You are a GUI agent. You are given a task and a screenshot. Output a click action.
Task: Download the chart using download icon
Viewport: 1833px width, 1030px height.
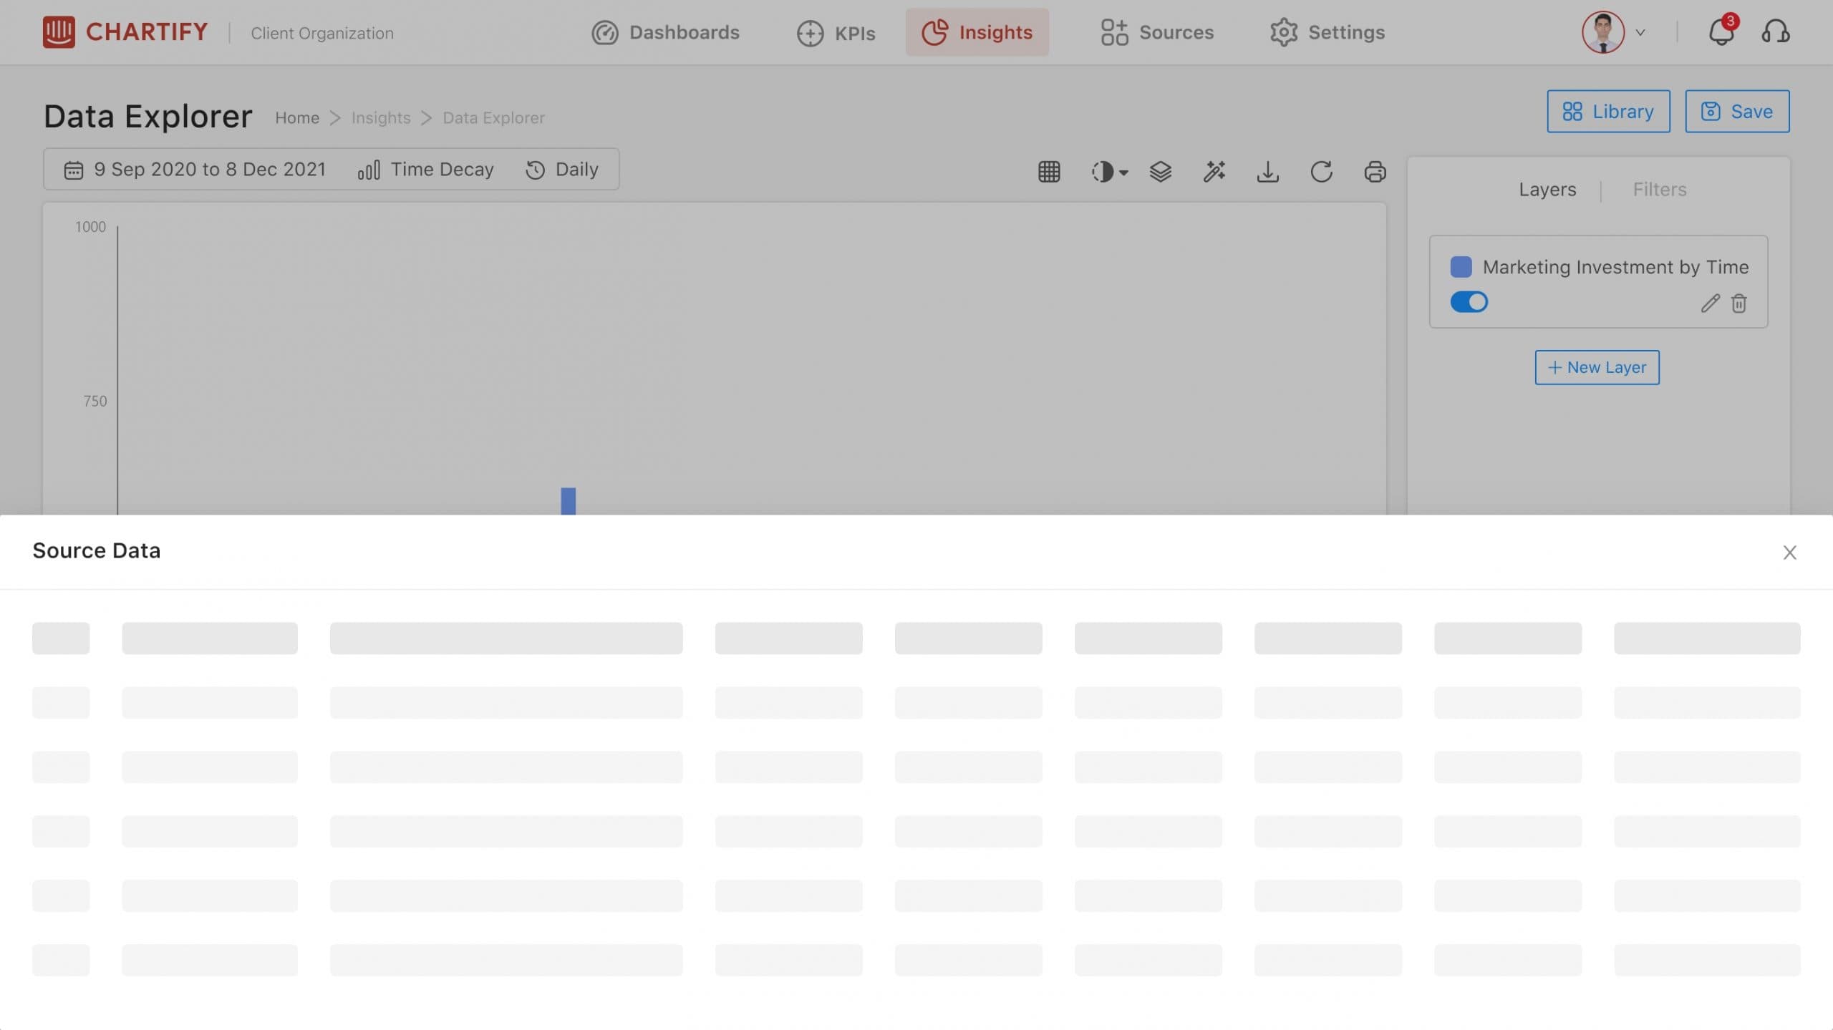[x=1267, y=172]
